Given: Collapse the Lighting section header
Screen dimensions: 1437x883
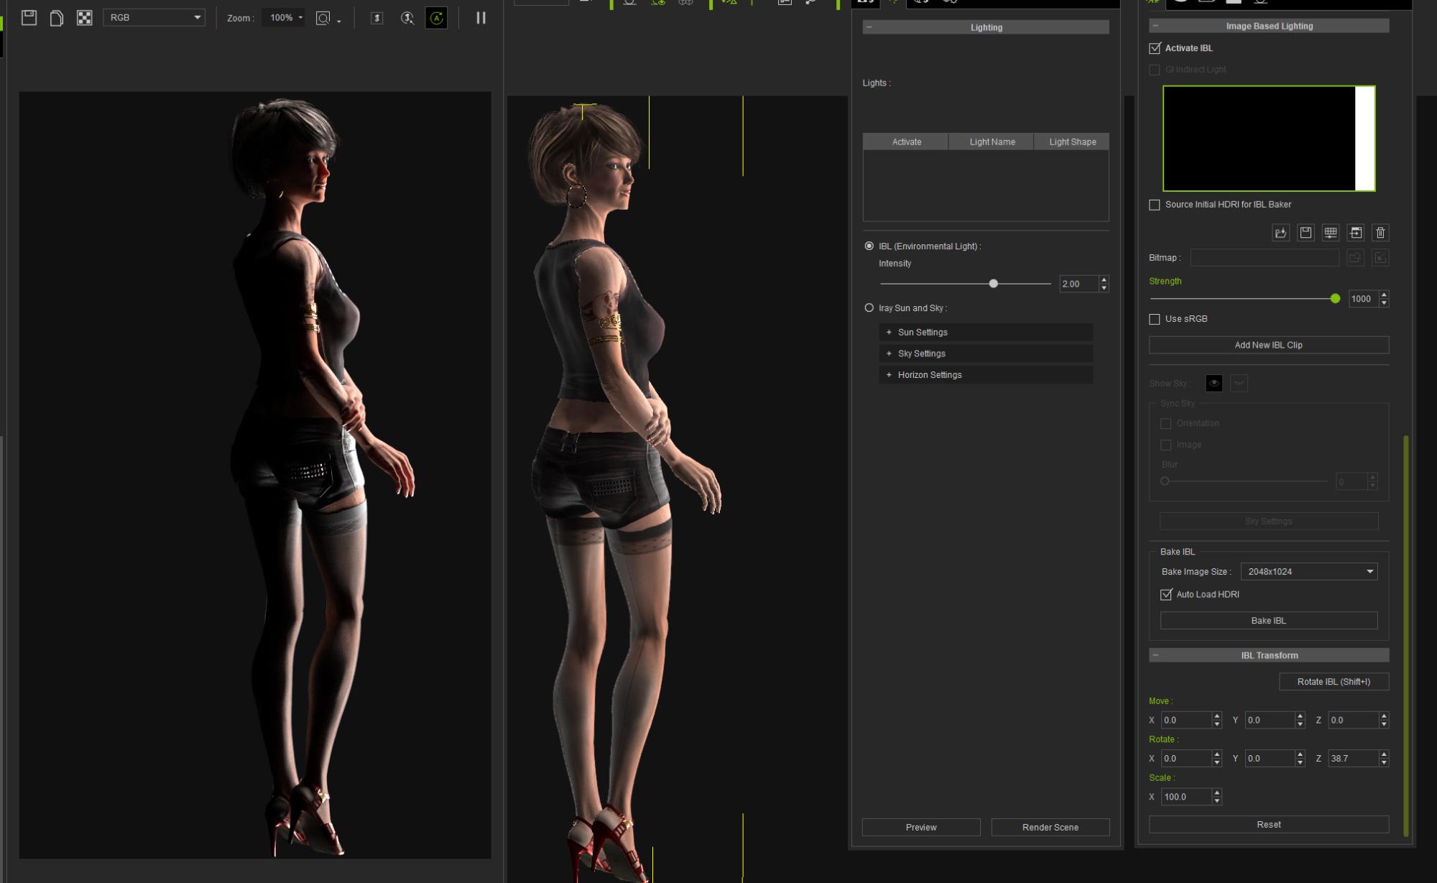Looking at the screenshot, I should 986,27.
